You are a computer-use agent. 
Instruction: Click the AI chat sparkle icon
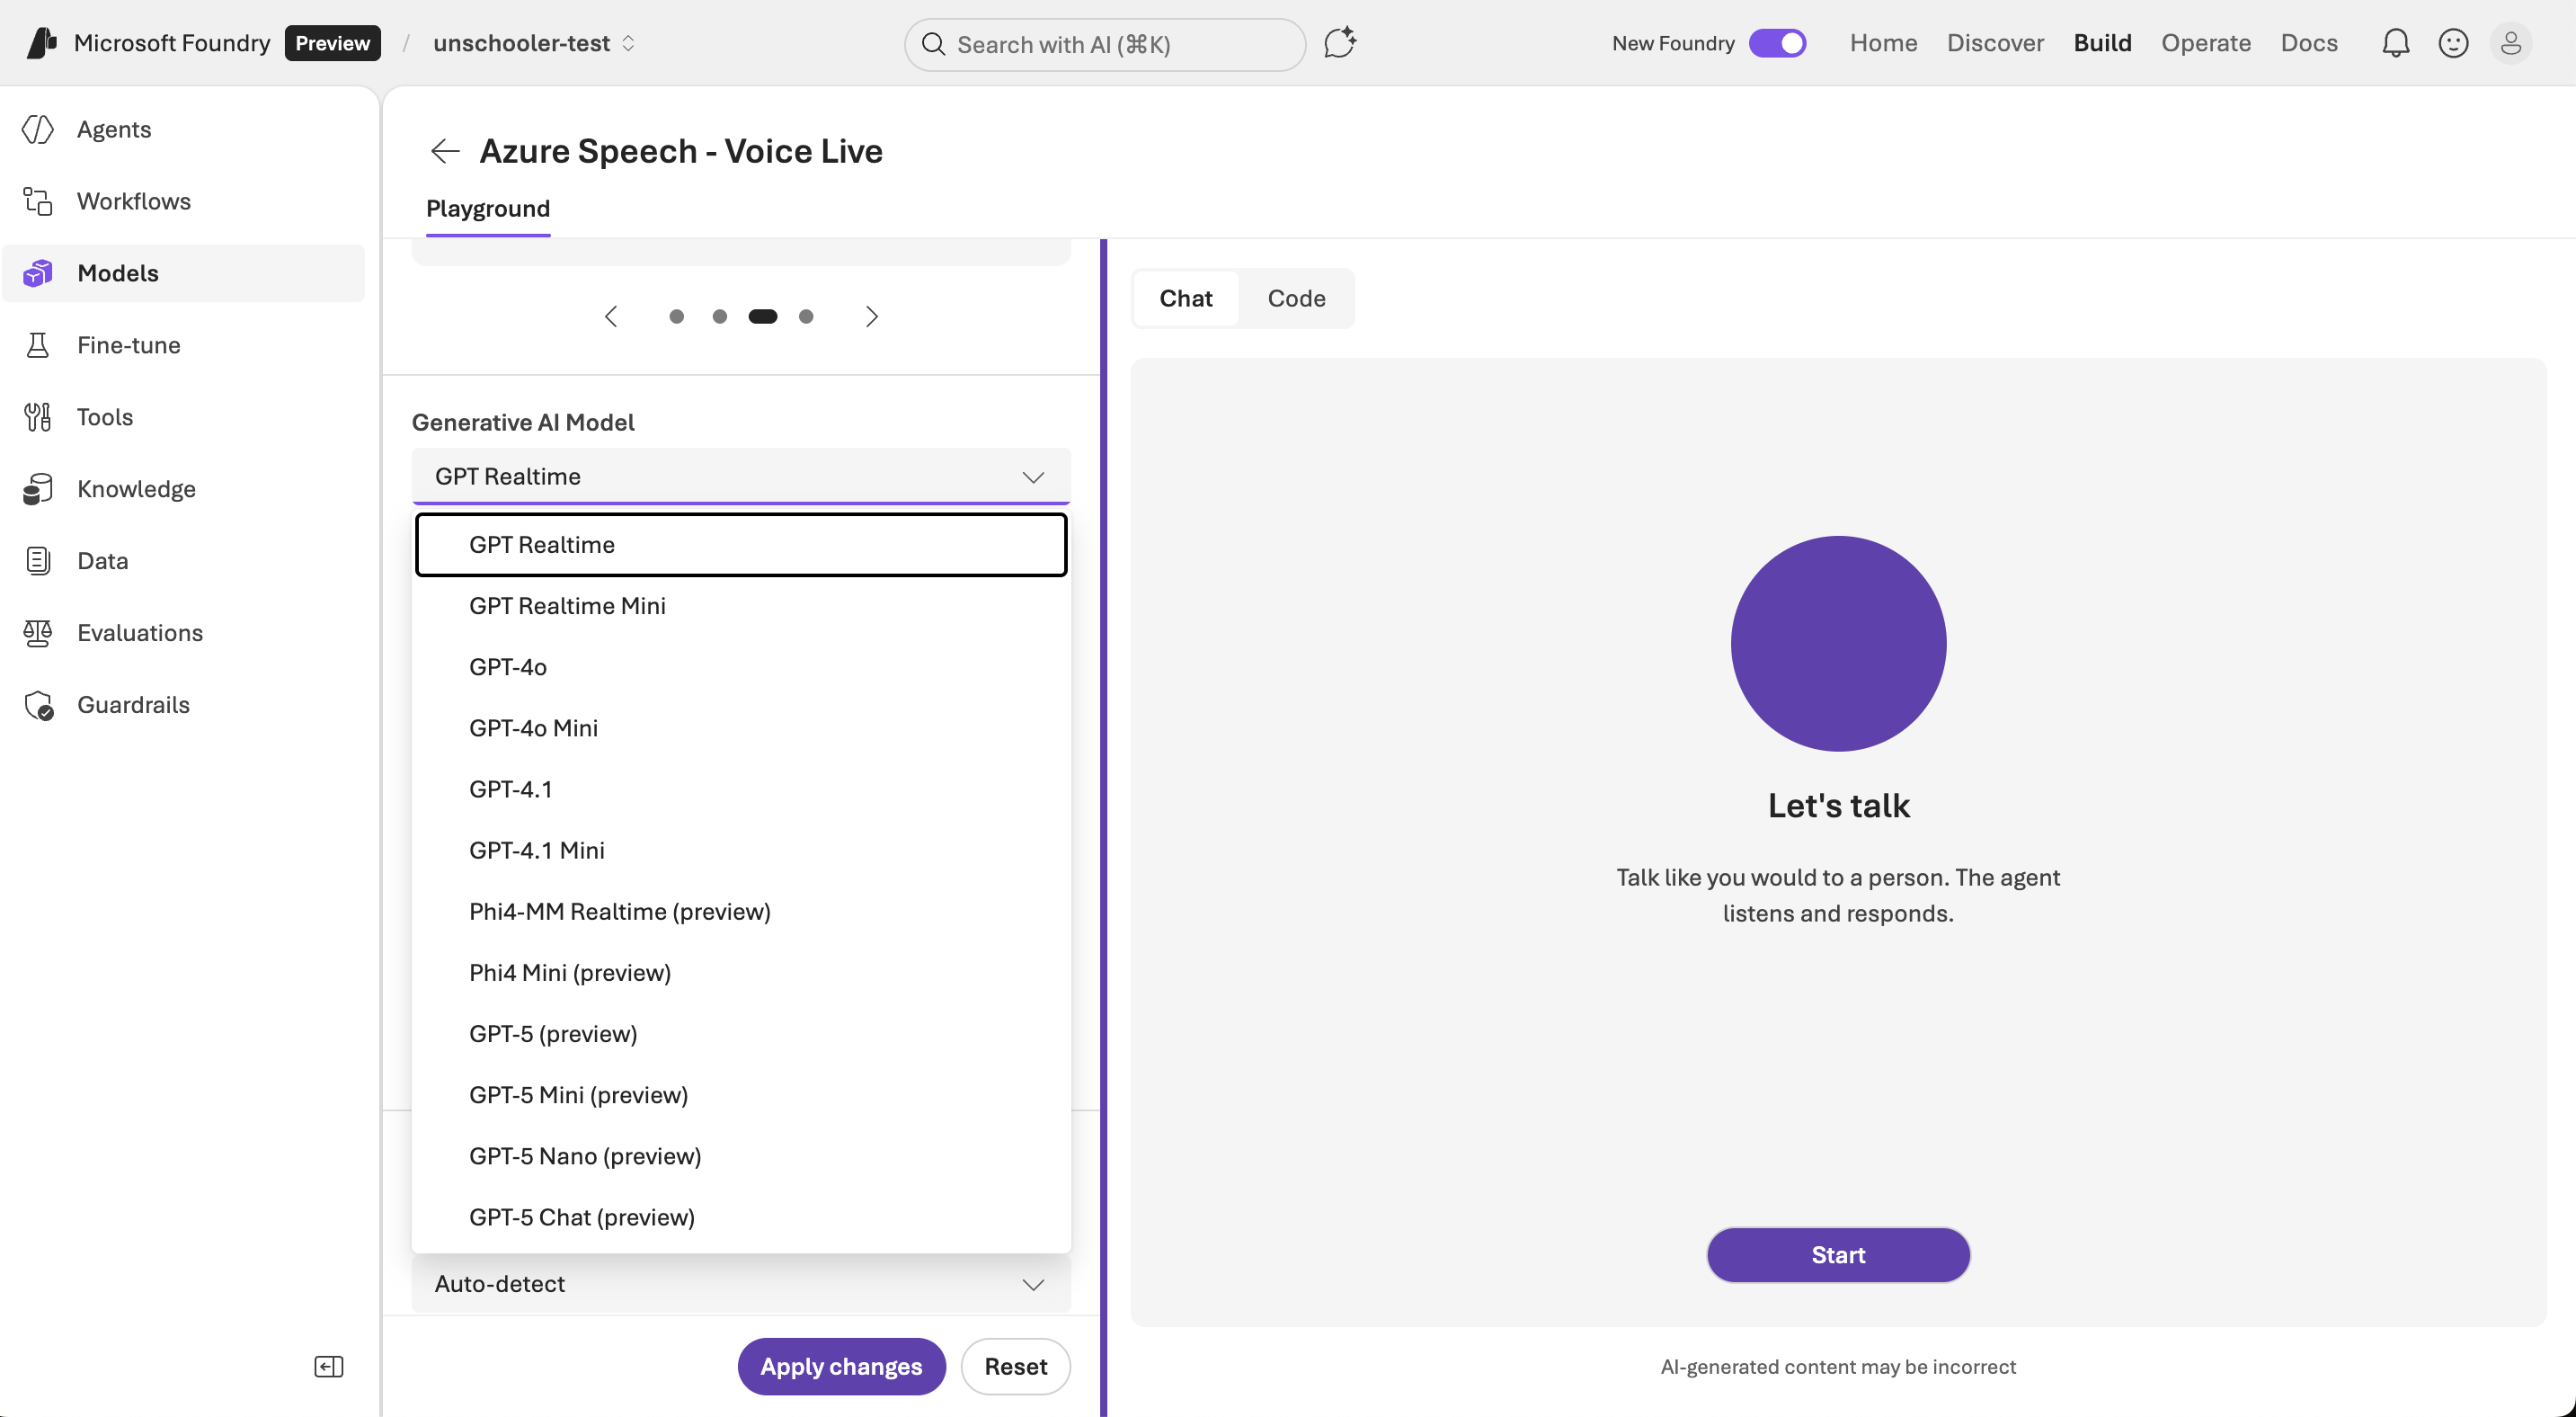click(1339, 43)
